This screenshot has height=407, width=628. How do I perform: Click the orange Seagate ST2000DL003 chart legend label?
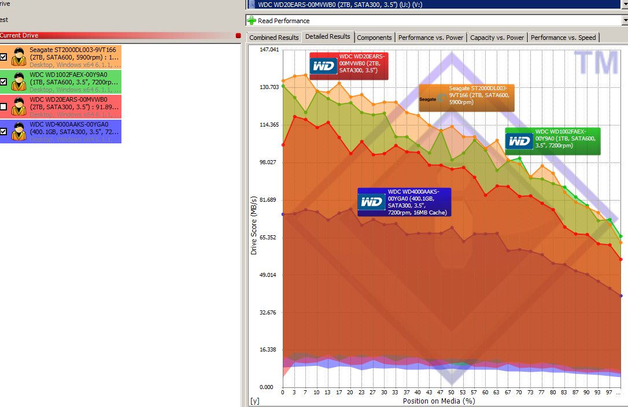[x=467, y=98]
